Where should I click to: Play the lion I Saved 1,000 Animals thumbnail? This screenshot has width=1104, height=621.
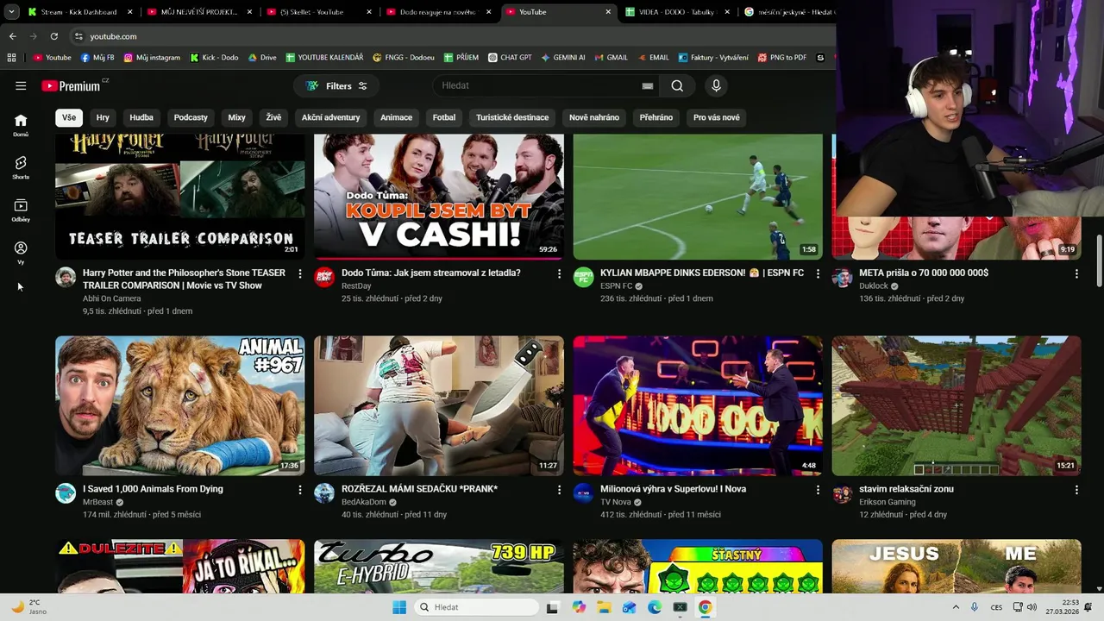coord(180,405)
